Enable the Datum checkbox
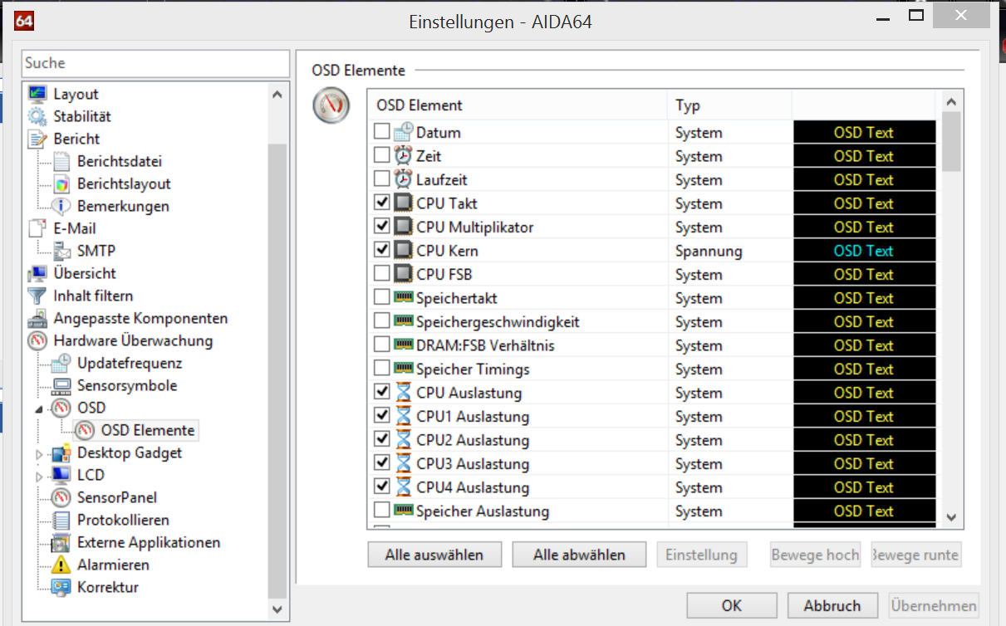Image resolution: width=1006 pixels, height=626 pixels. click(x=382, y=131)
